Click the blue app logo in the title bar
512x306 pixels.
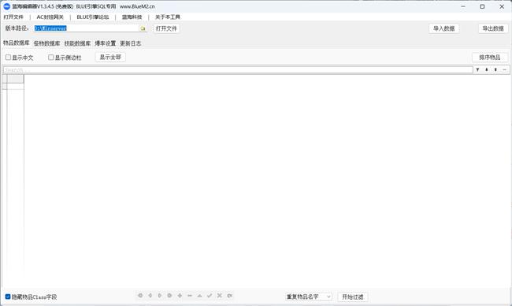(x=7, y=6)
